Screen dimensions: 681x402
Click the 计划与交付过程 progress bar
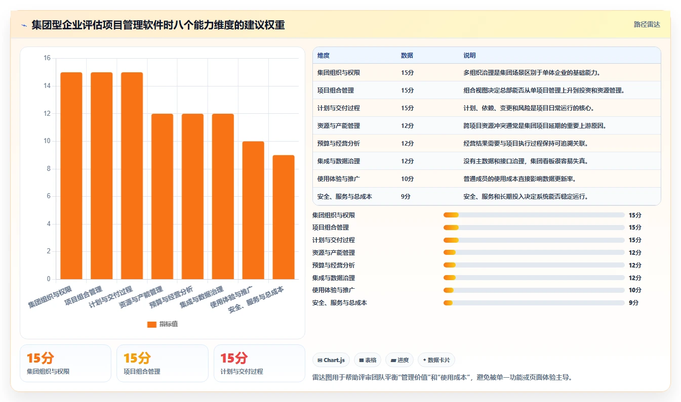534,240
